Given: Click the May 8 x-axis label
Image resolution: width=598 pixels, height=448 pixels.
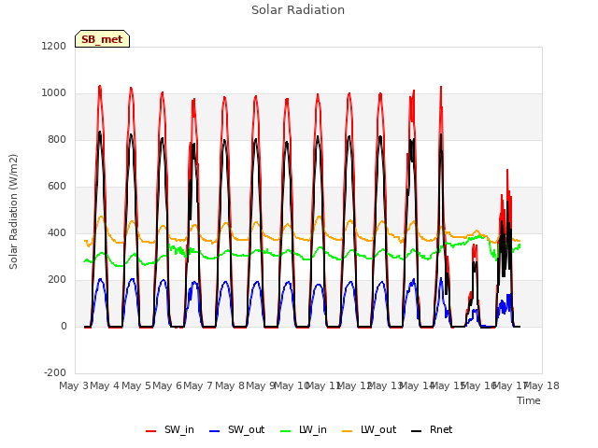Looking at the screenshot, I should pos(230,385).
